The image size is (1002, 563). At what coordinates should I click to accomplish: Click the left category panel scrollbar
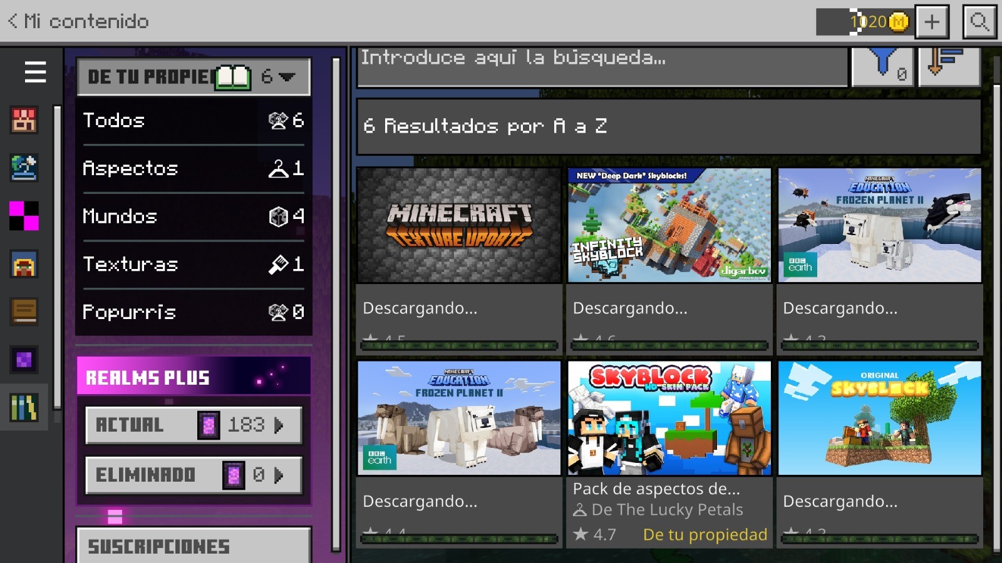(x=336, y=305)
